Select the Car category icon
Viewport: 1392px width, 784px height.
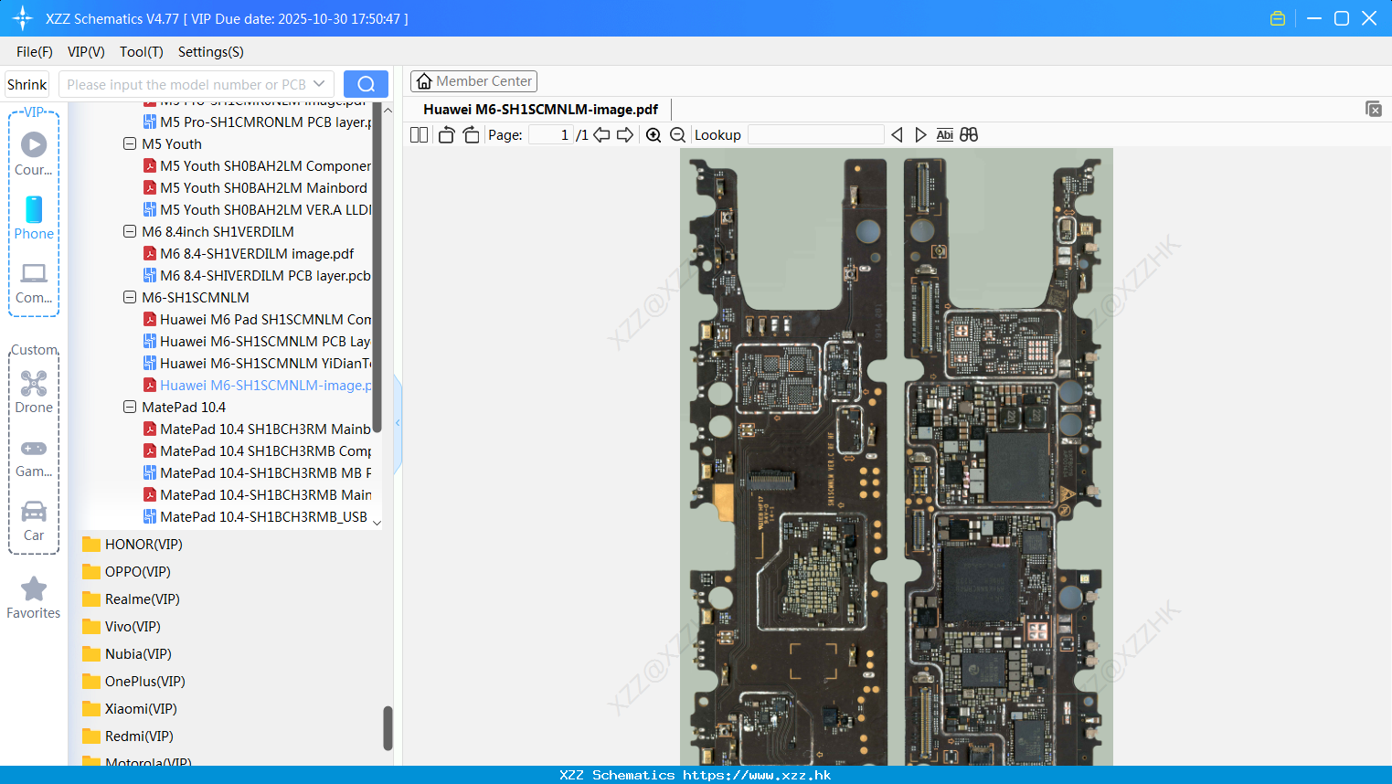click(x=34, y=521)
